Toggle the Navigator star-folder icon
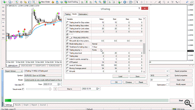The width and height of the screenshot is (195, 110). [x=25, y=2]
